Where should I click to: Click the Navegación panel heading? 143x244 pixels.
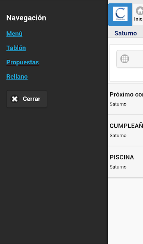click(26, 18)
